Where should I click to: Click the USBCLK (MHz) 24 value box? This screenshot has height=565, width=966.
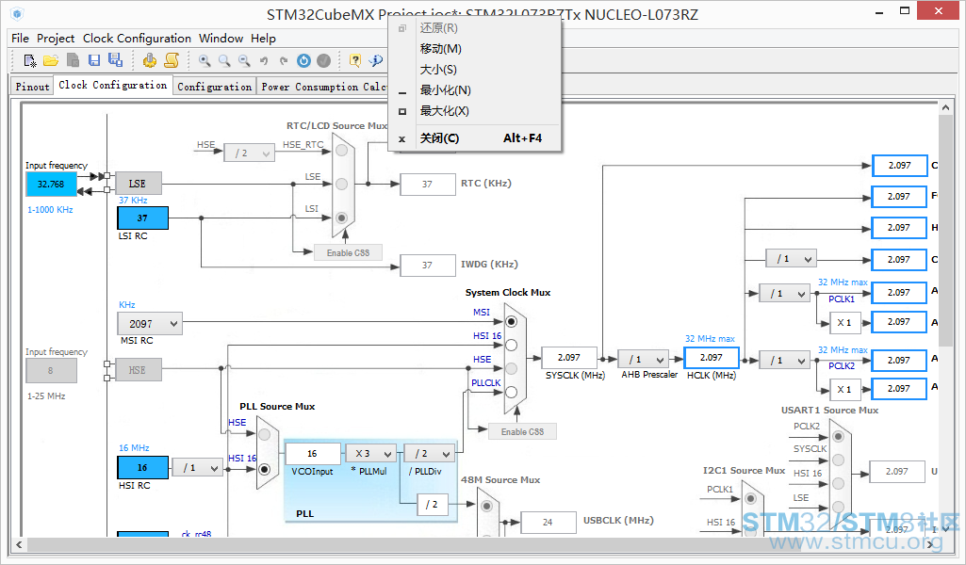pos(548,522)
